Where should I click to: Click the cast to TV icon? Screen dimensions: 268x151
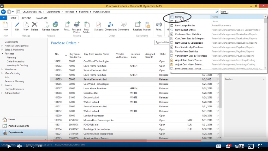point(251,146)
